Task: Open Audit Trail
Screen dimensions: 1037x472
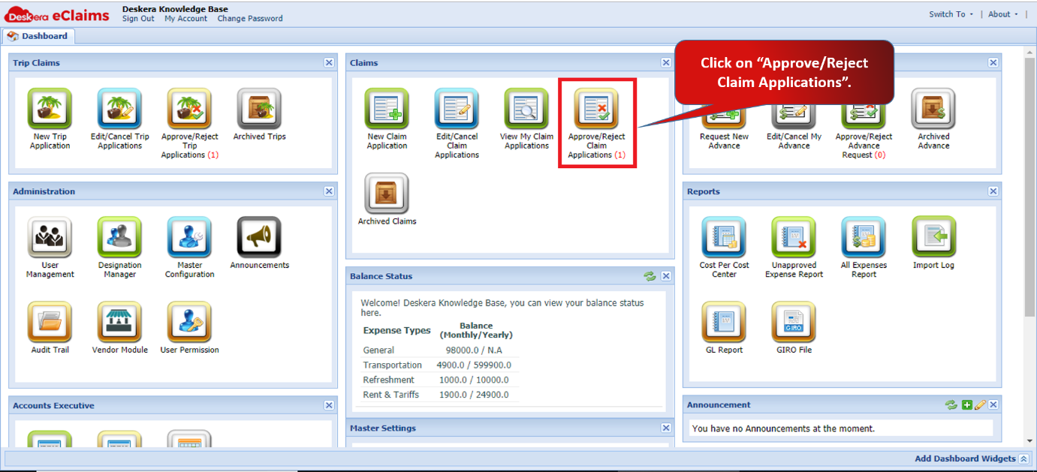Action: pyautogui.click(x=50, y=323)
